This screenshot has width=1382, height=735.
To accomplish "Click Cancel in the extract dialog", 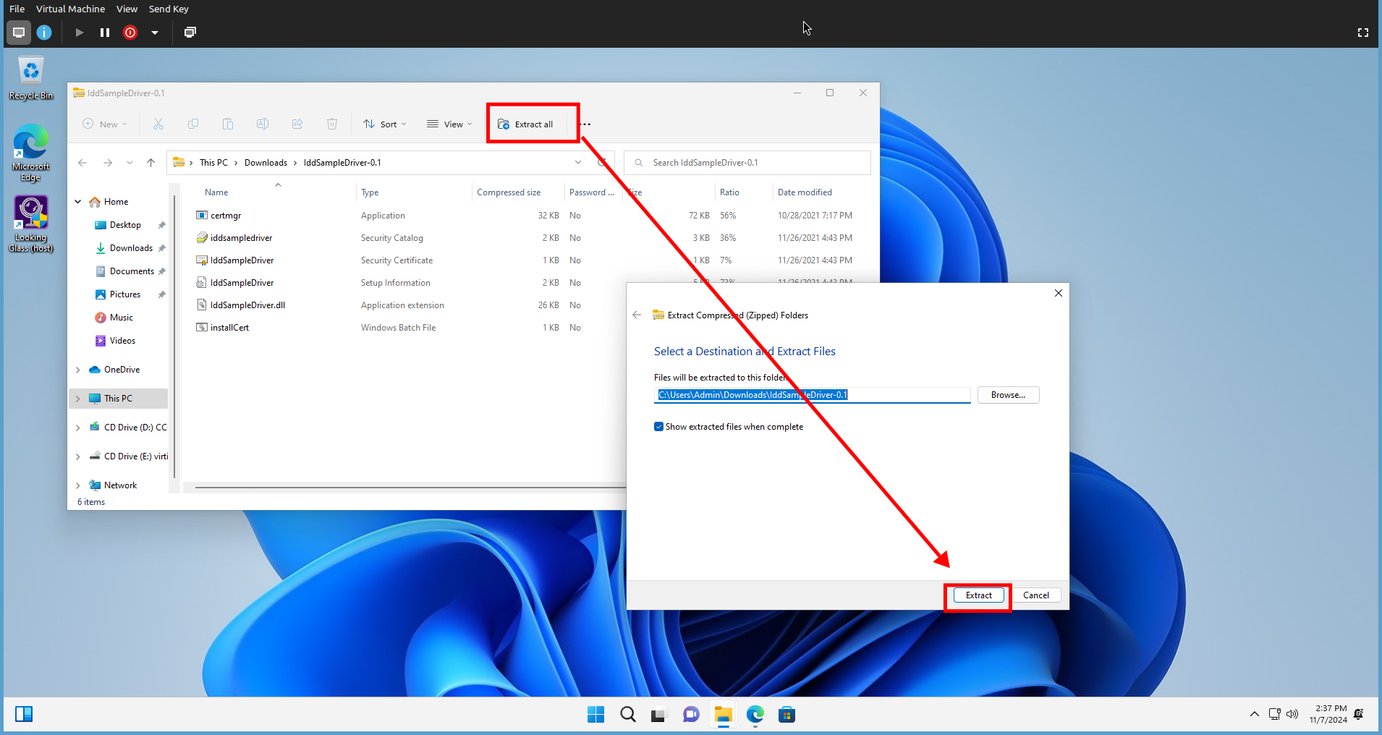I will pos(1035,595).
